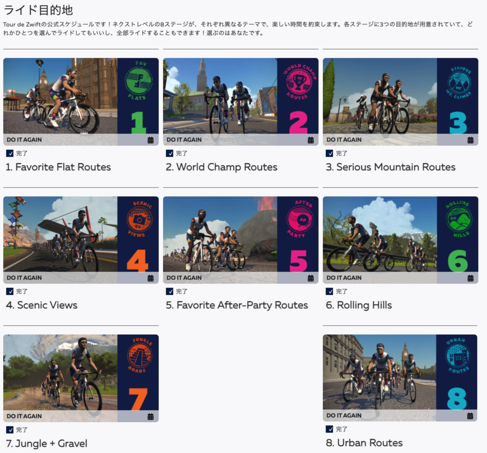This screenshot has height=453, width=487.
Task: Click the Fav Flats green badge logo
Action: point(138,81)
